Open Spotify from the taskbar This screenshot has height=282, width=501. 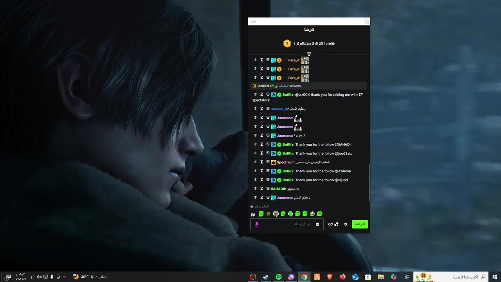point(279,277)
